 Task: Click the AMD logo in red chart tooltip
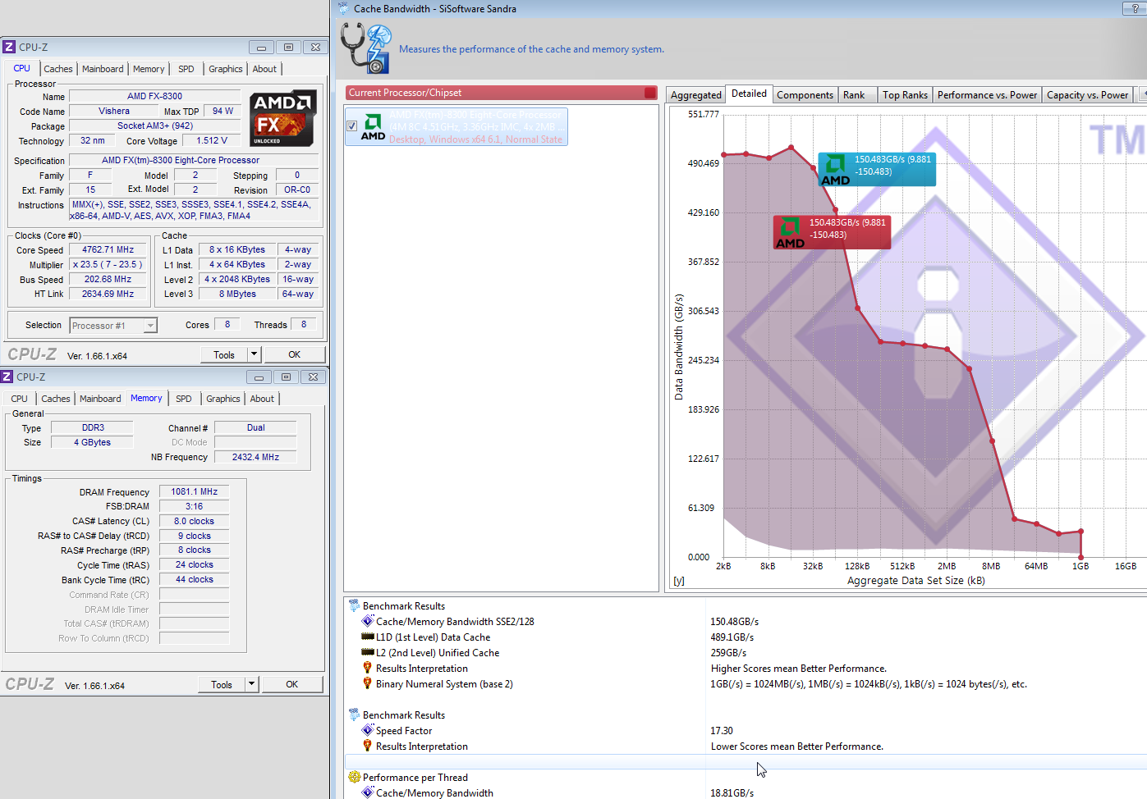790,232
